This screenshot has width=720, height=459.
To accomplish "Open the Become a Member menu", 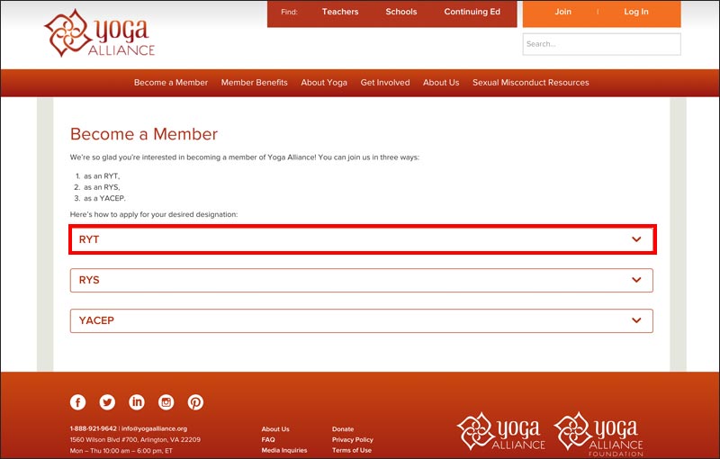I will pyautogui.click(x=171, y=83).
